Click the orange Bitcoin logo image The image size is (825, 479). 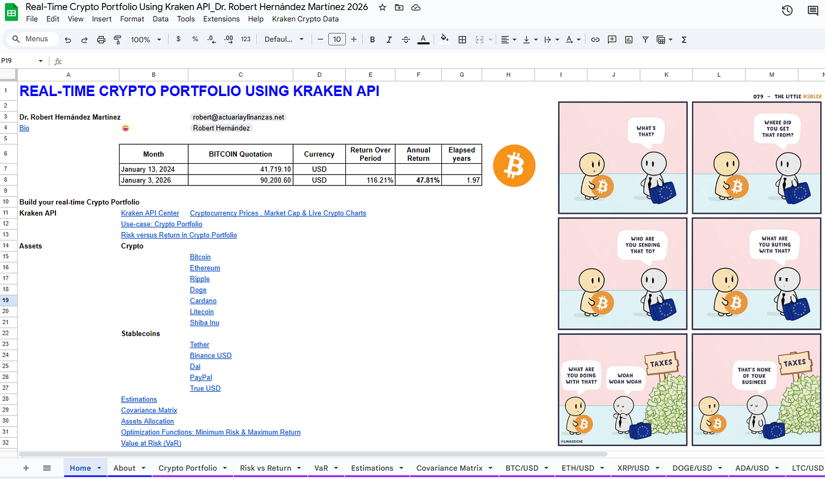pyautogui.click(x=514, y=166)
